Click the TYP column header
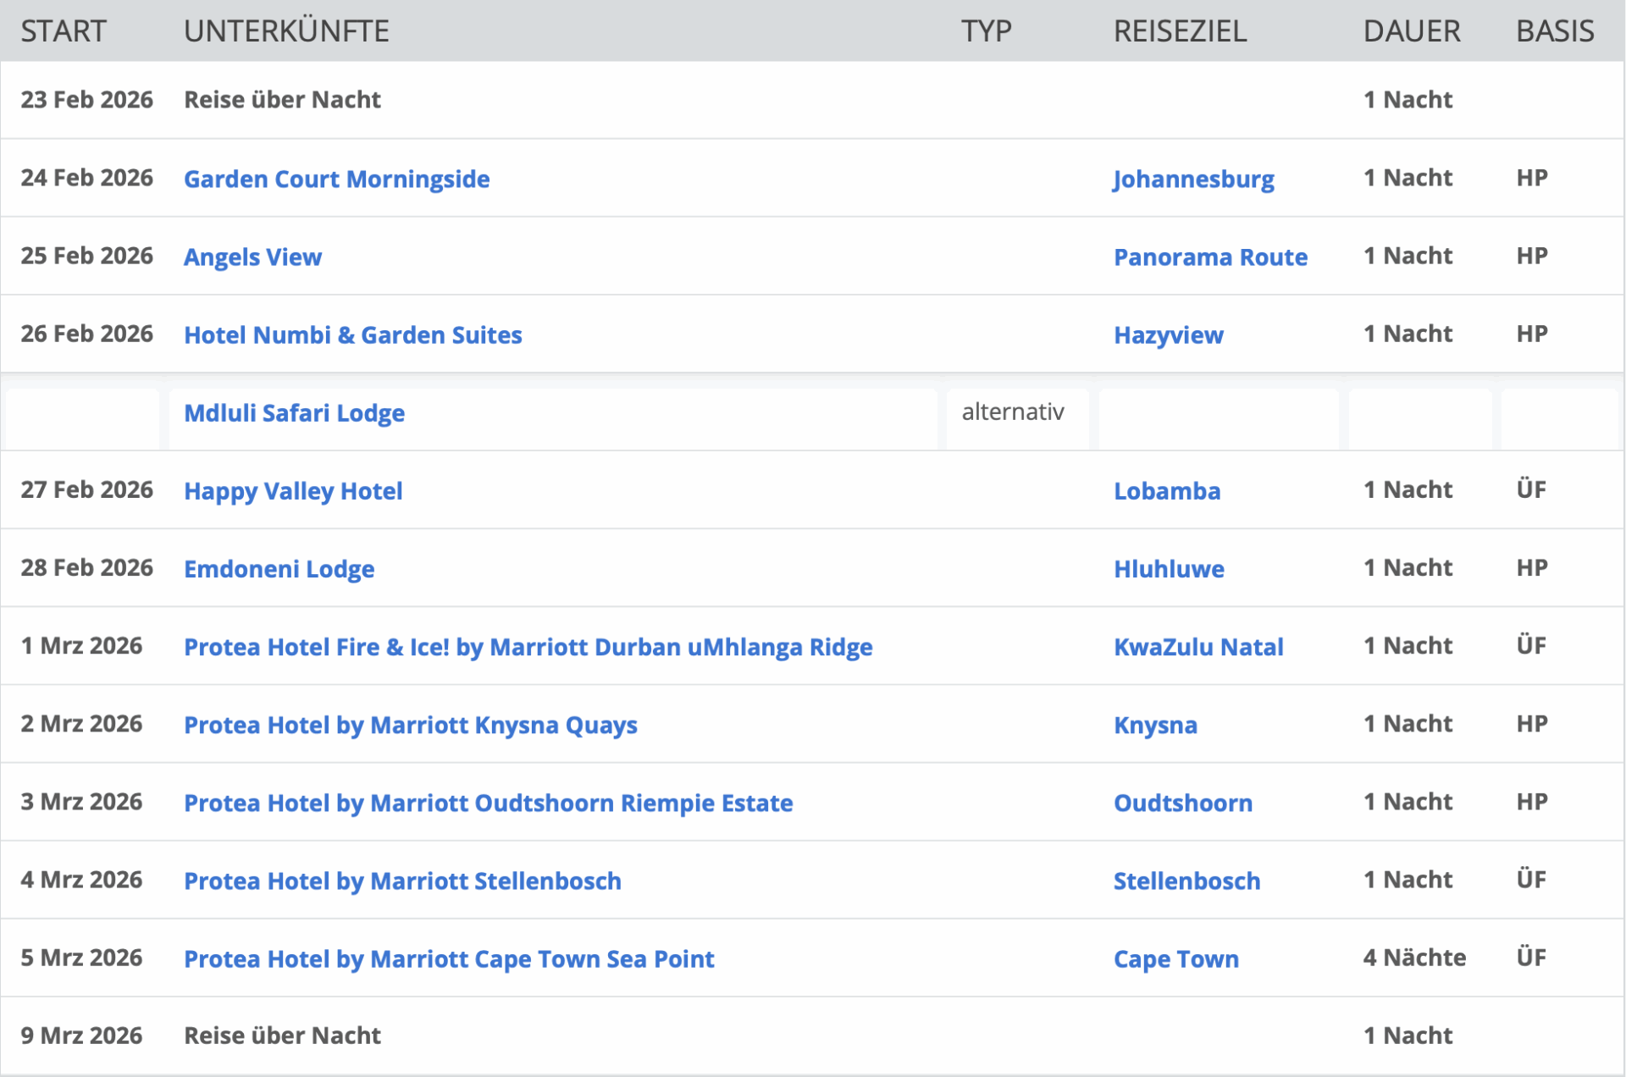The image size is (1626, 1077). pos(986,31)
